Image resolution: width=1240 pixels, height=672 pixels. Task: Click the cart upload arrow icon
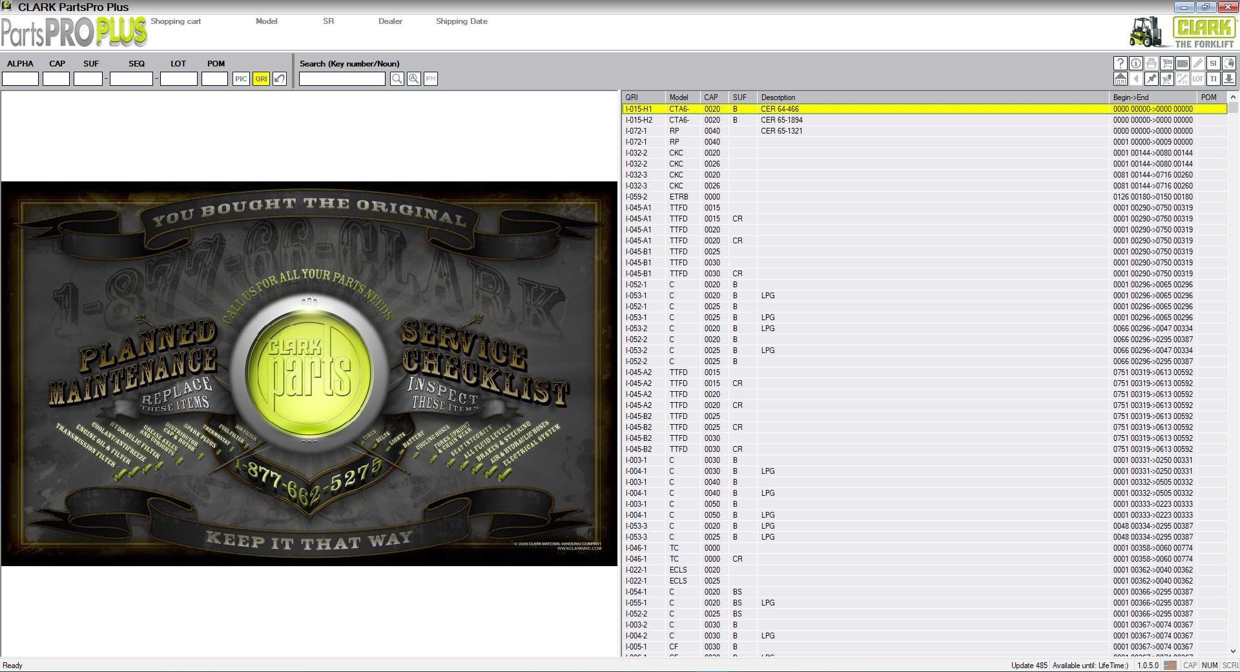tap(1166, 79)
